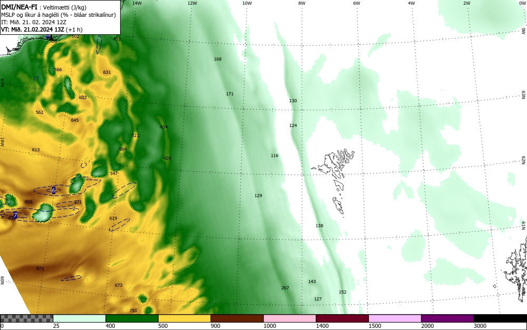
Task: Click the map value "566"
Action: pos(58,70)
